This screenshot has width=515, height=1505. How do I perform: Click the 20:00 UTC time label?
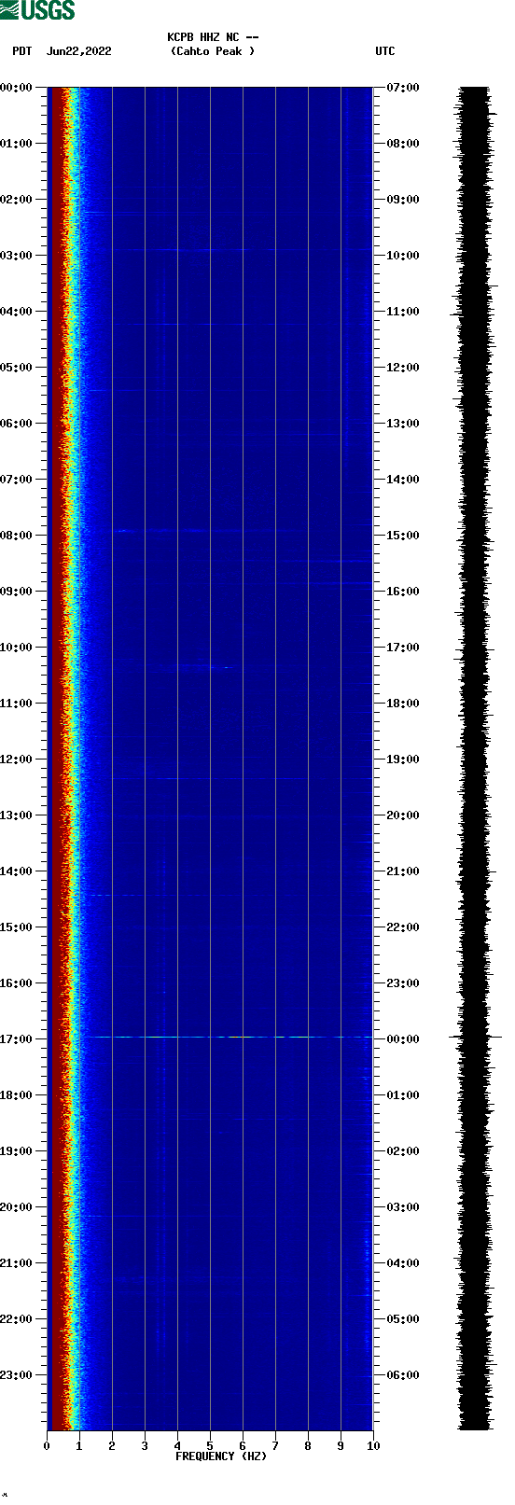click(x=403, y=815)
